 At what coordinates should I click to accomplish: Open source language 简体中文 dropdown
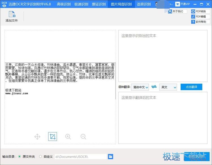pos(140,87)
